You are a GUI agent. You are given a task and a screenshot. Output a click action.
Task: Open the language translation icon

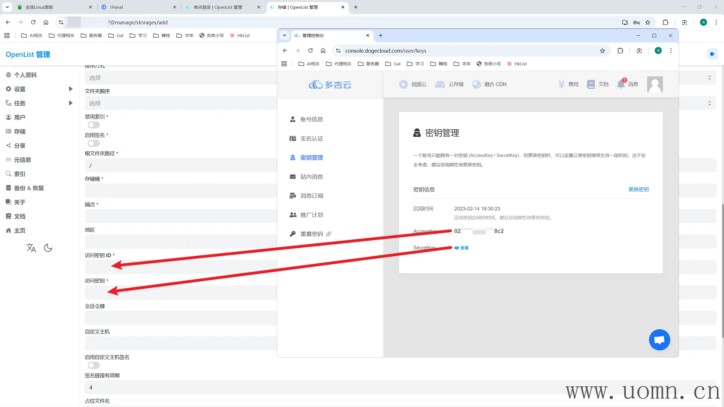pos(31,248)
